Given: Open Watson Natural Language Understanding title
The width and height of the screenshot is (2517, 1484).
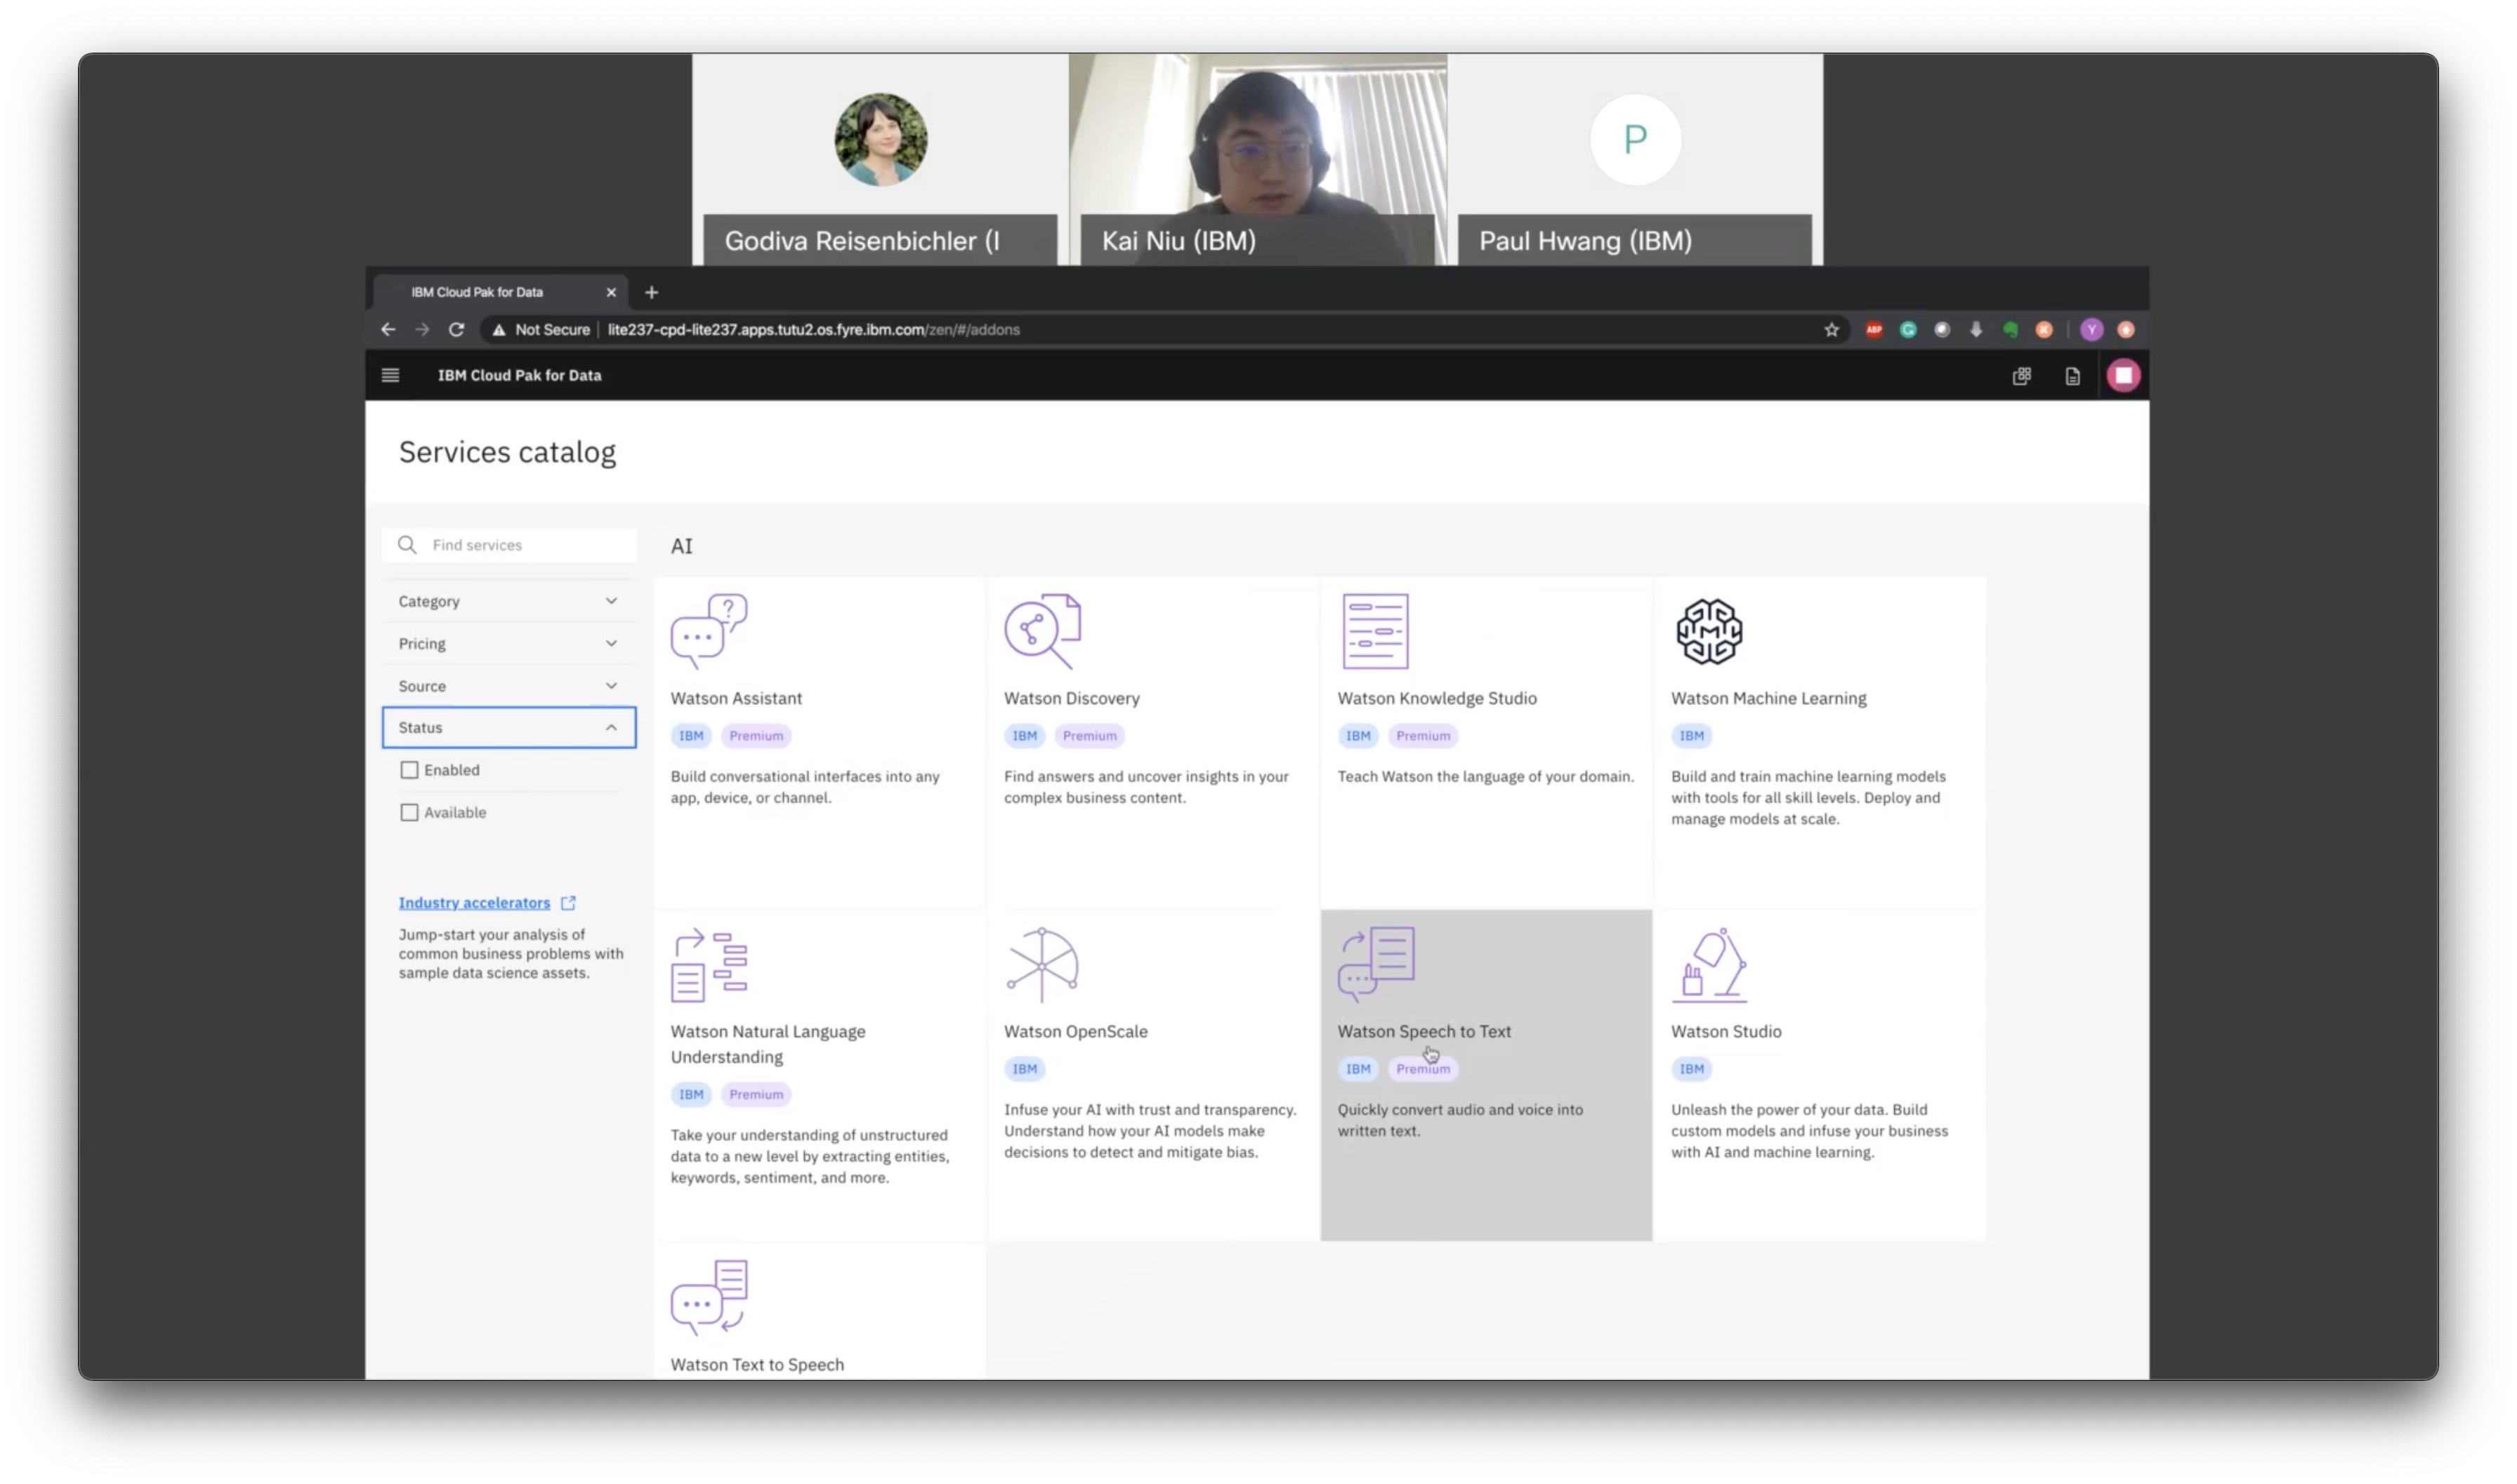Looking at the screenshot, I should (x=768, y=1044).
